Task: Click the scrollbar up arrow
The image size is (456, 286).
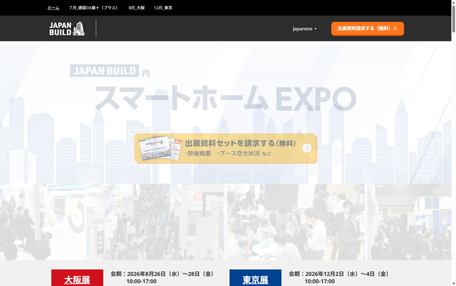Action: [x=453, y=3]
